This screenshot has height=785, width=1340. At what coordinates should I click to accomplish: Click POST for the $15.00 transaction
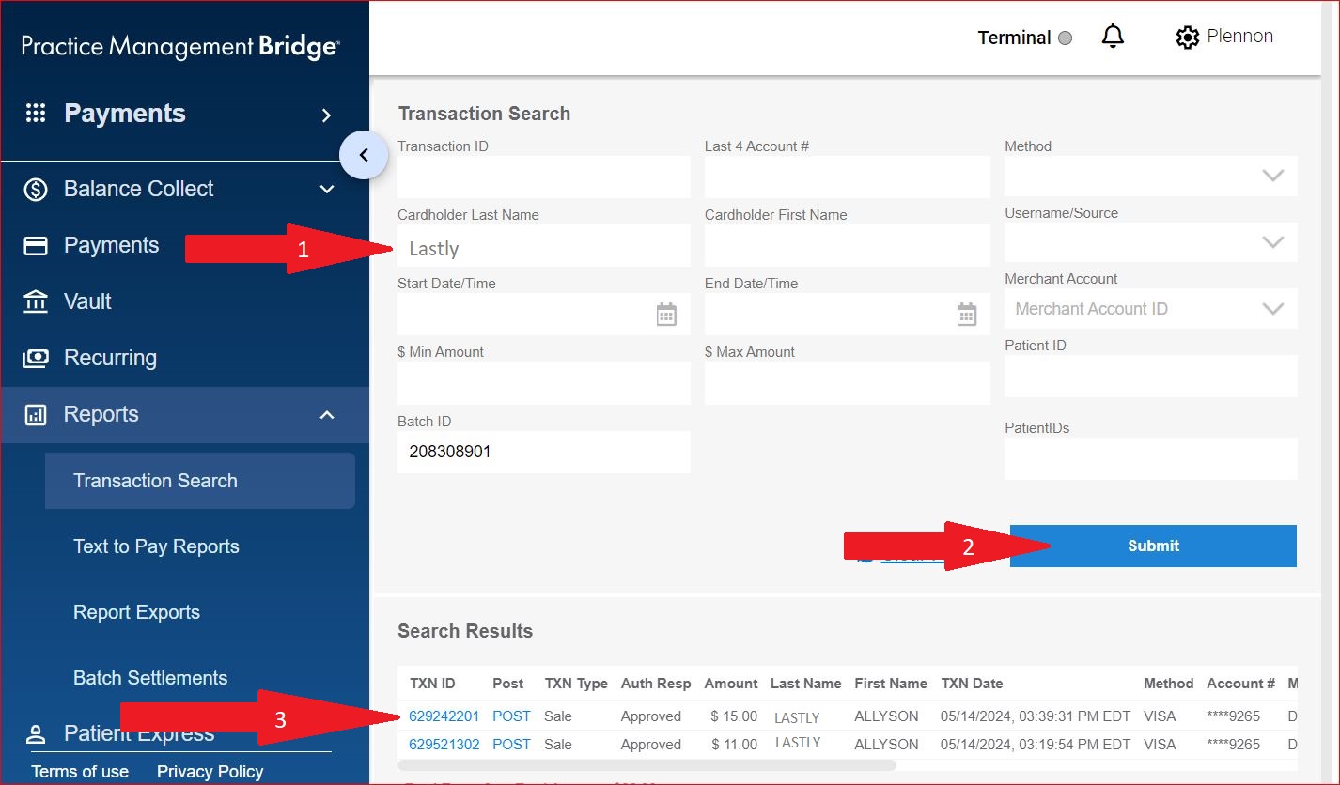511,716
